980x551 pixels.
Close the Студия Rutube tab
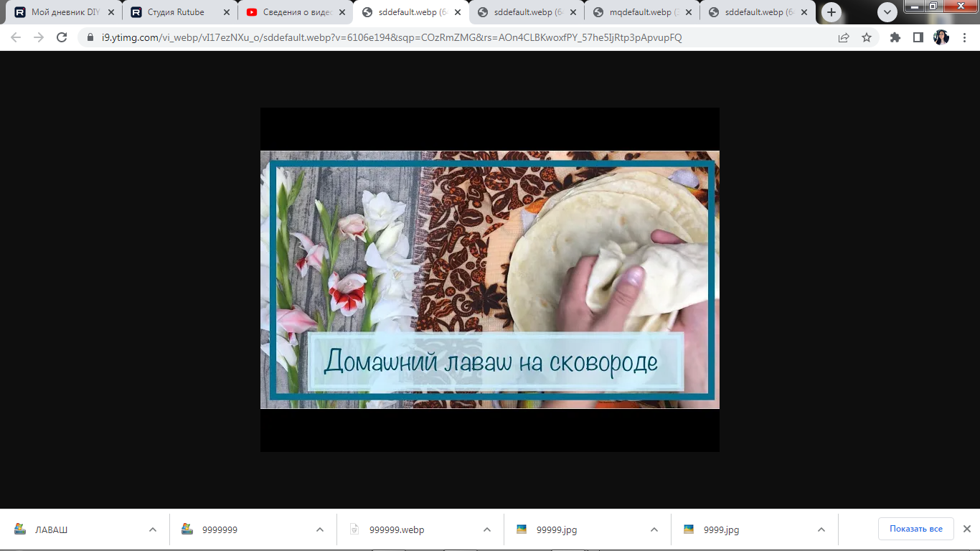[227, 12]
